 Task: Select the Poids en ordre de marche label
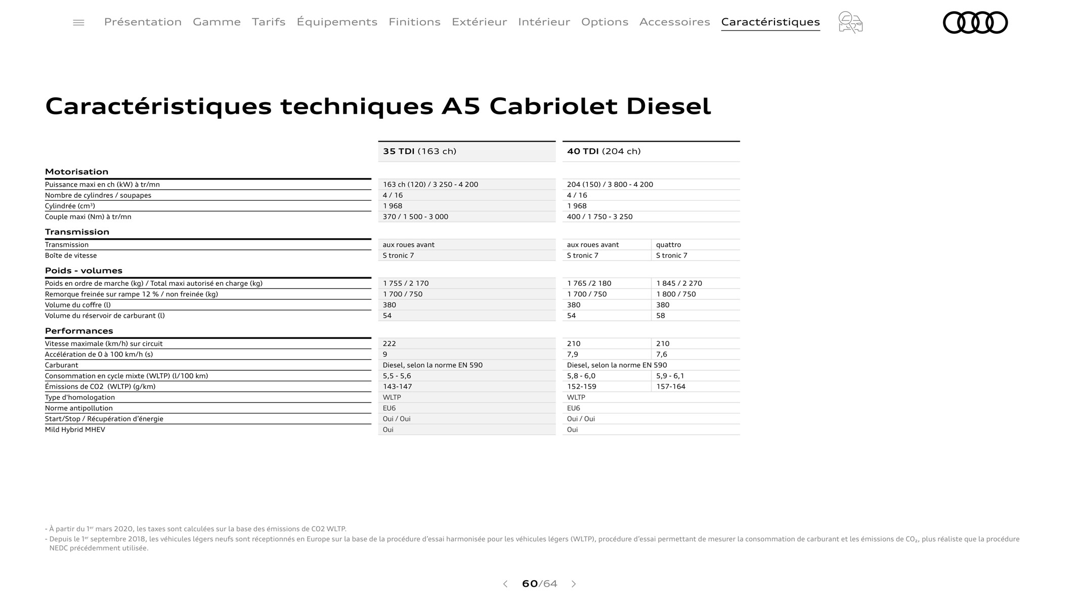[154, 283]
